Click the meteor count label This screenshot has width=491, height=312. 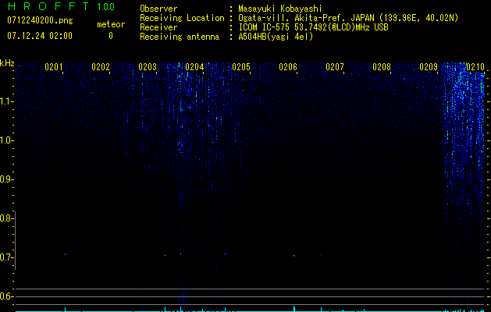tap(111, 24)
